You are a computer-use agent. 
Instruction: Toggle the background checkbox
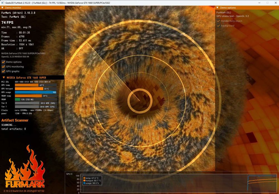click(218, 26)
